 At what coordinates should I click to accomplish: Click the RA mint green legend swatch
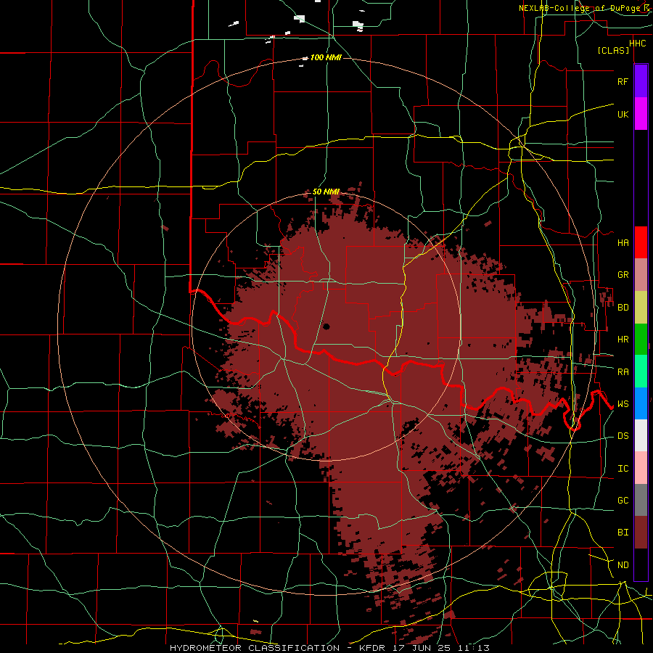[x=641, y=371]
